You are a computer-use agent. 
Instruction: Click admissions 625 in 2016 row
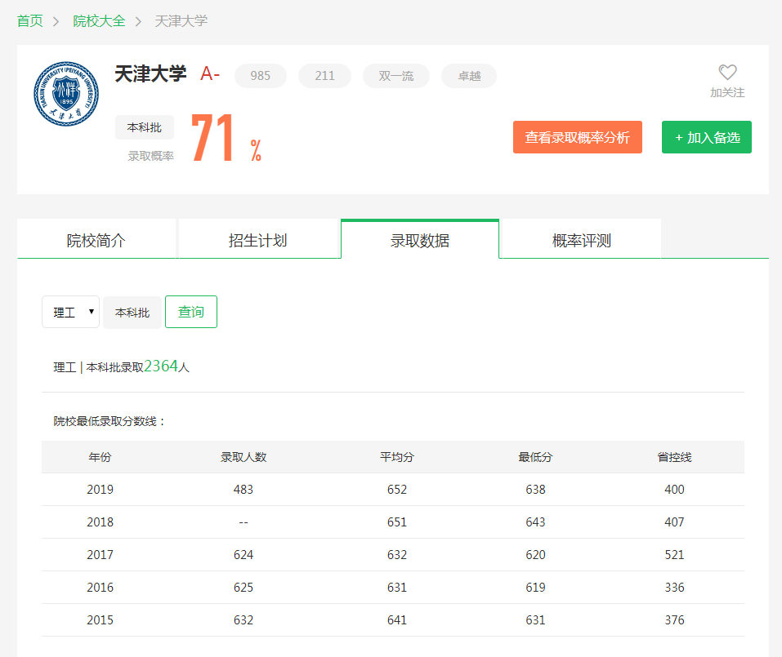point(244,588)
